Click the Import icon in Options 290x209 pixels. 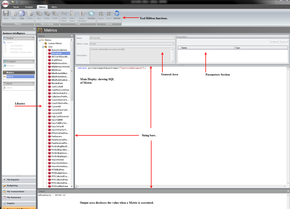point(101,14)
